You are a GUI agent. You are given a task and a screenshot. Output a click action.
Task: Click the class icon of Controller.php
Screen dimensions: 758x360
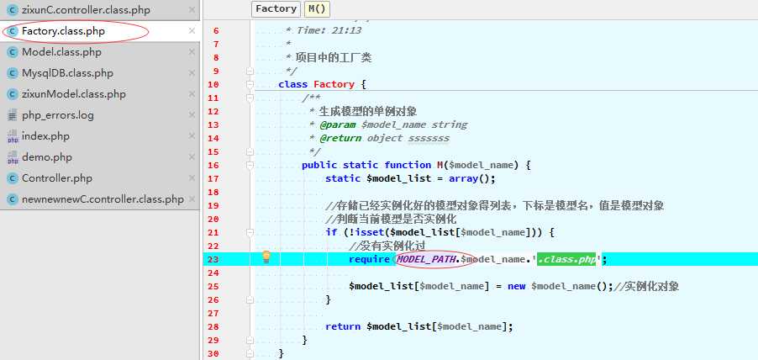click(x=13, y=178)
